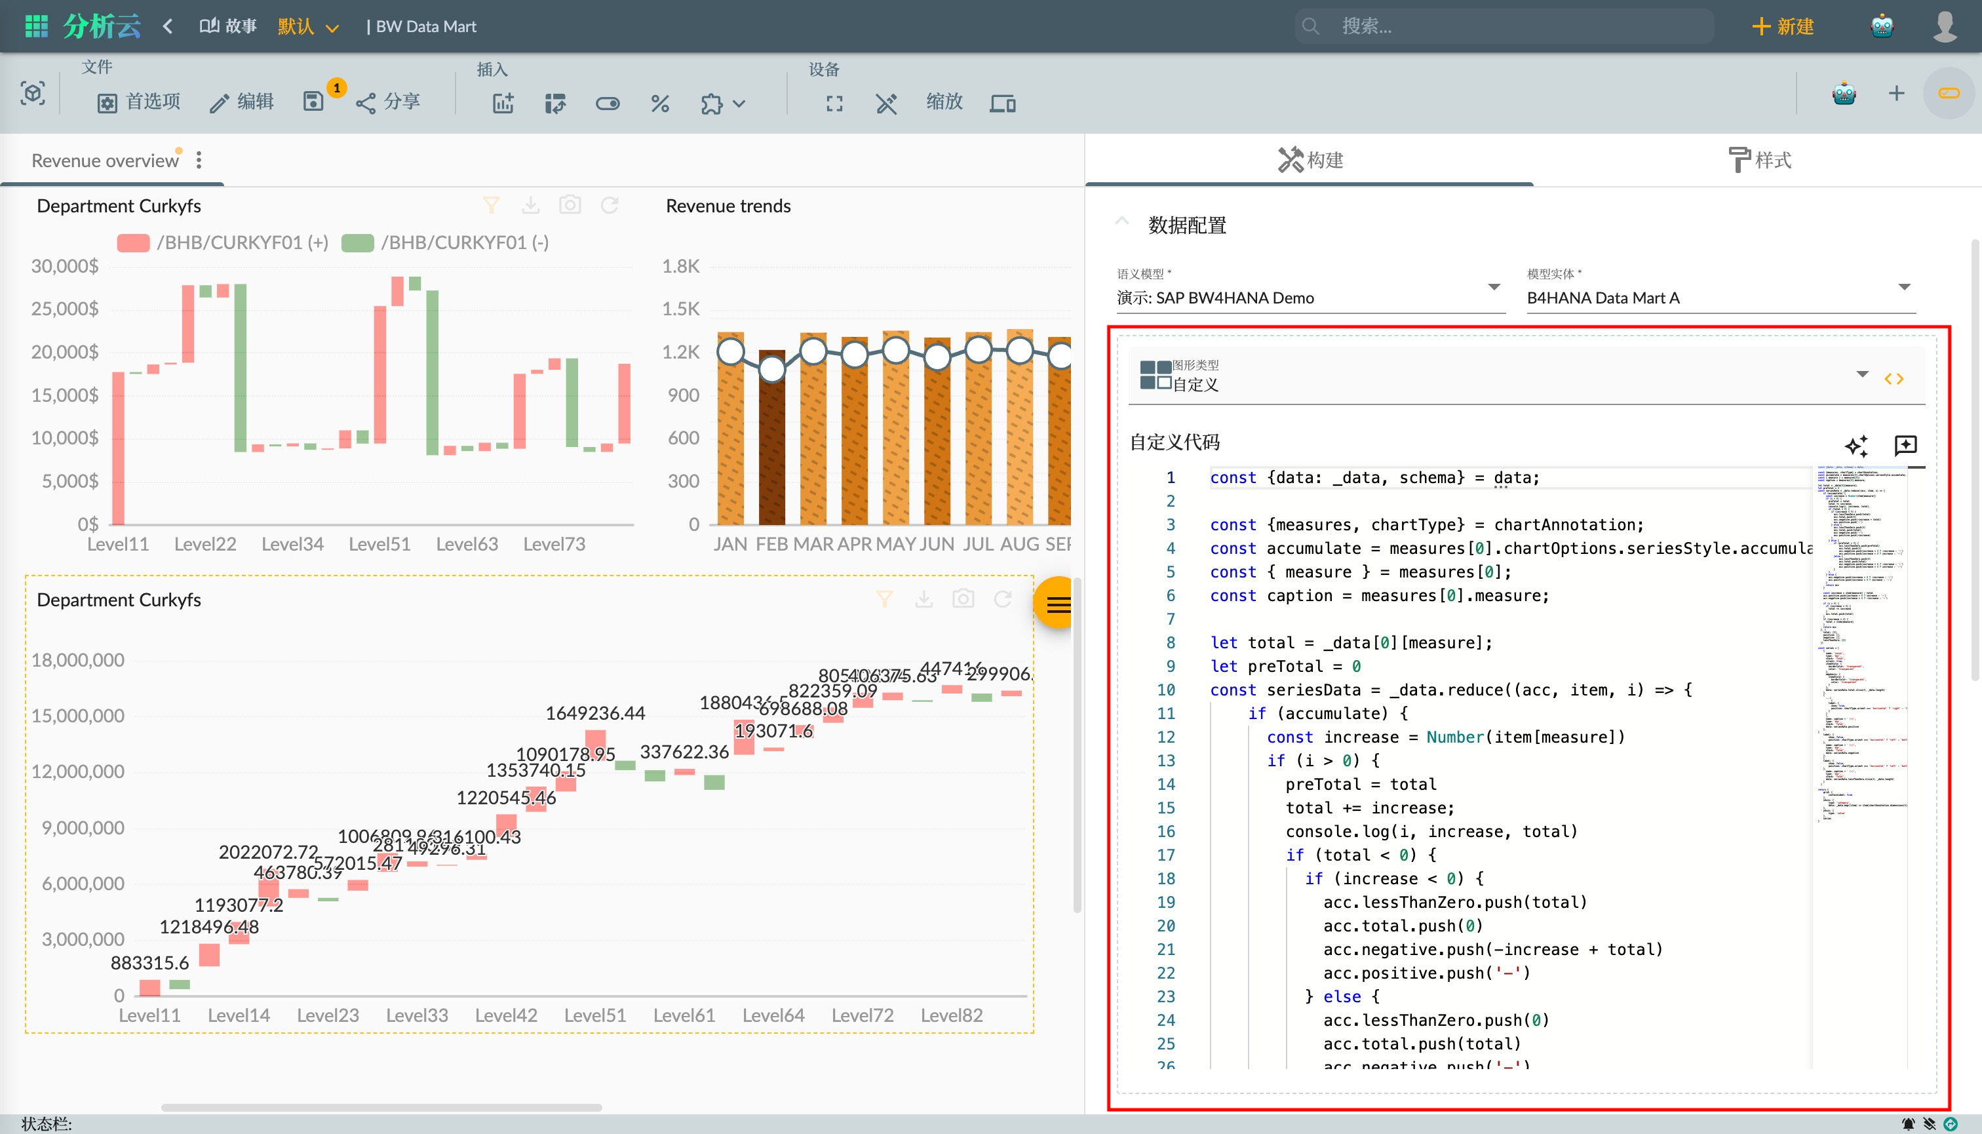Image resolution: width=1982 pixels, height=1134 pixels.
Task: Open the 语义模型 dropdown
Action: 1310,298
